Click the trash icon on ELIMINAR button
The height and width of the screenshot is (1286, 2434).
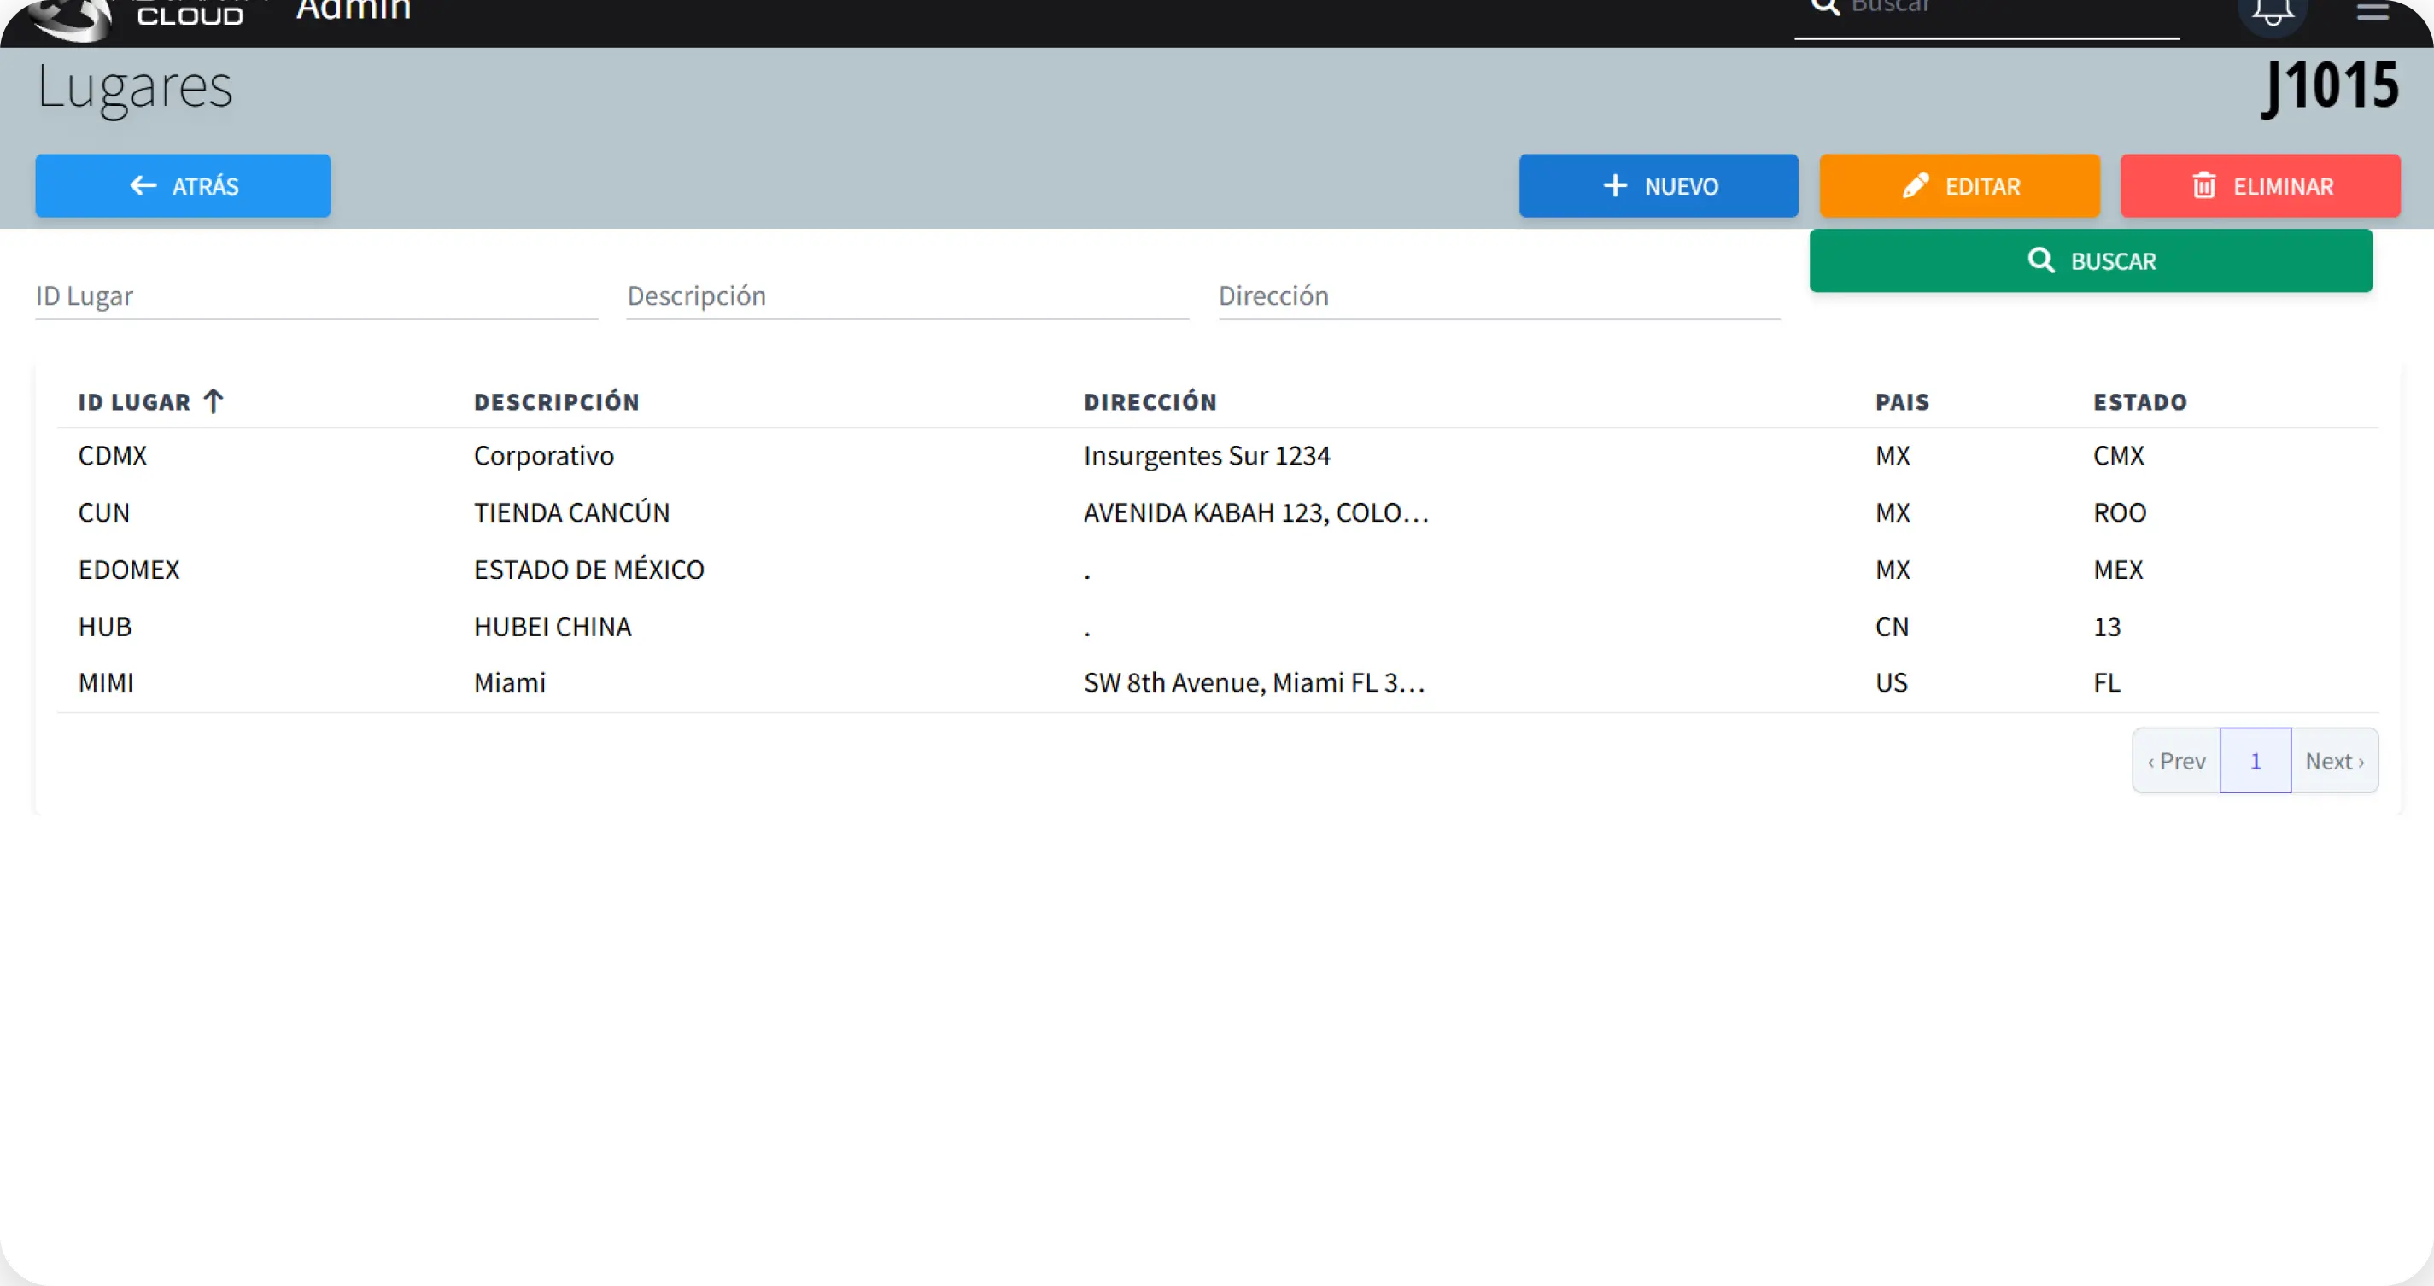(2205, 185)
